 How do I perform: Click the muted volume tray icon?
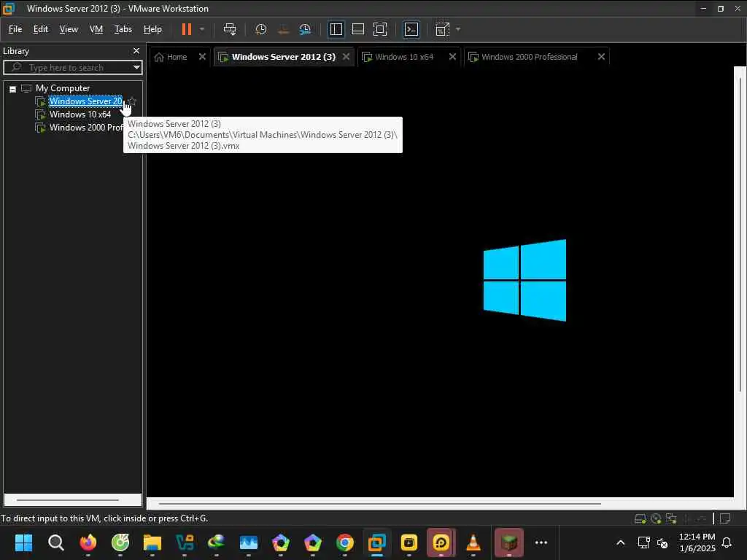pyautogui.click(x=662, y=542)
